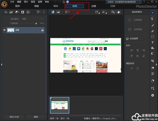Uncheck the 自动选择 checkbox
Viewport: 158px width, 121px height.
coord(127,38)
